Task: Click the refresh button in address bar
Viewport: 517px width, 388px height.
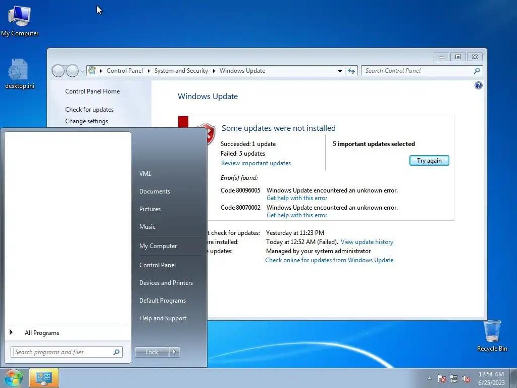Action: (x=351, y=71)
